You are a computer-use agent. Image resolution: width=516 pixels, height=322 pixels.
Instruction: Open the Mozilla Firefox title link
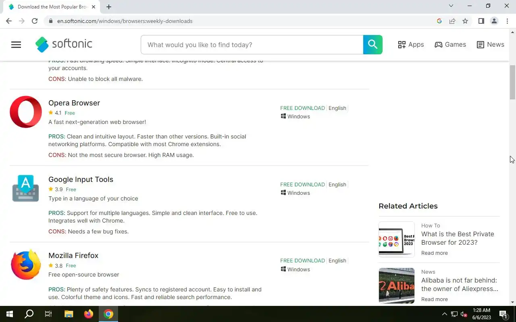pyautogui.click(x=73, y=256)
